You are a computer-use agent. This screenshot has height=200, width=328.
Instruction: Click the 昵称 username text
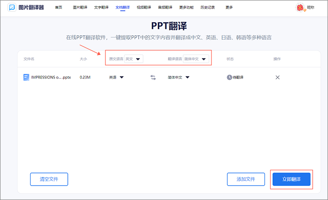tap(311, 7)
